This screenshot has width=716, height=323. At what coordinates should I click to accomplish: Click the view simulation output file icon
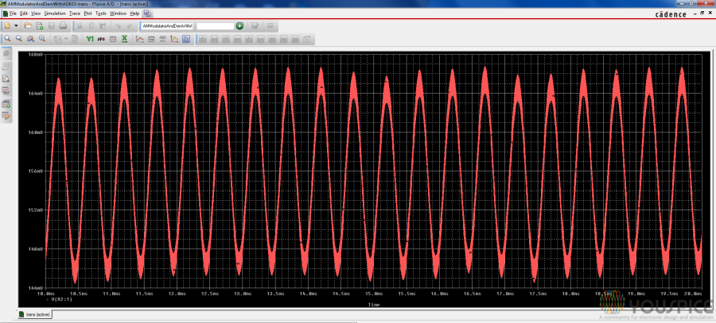[x=6, y=79]
